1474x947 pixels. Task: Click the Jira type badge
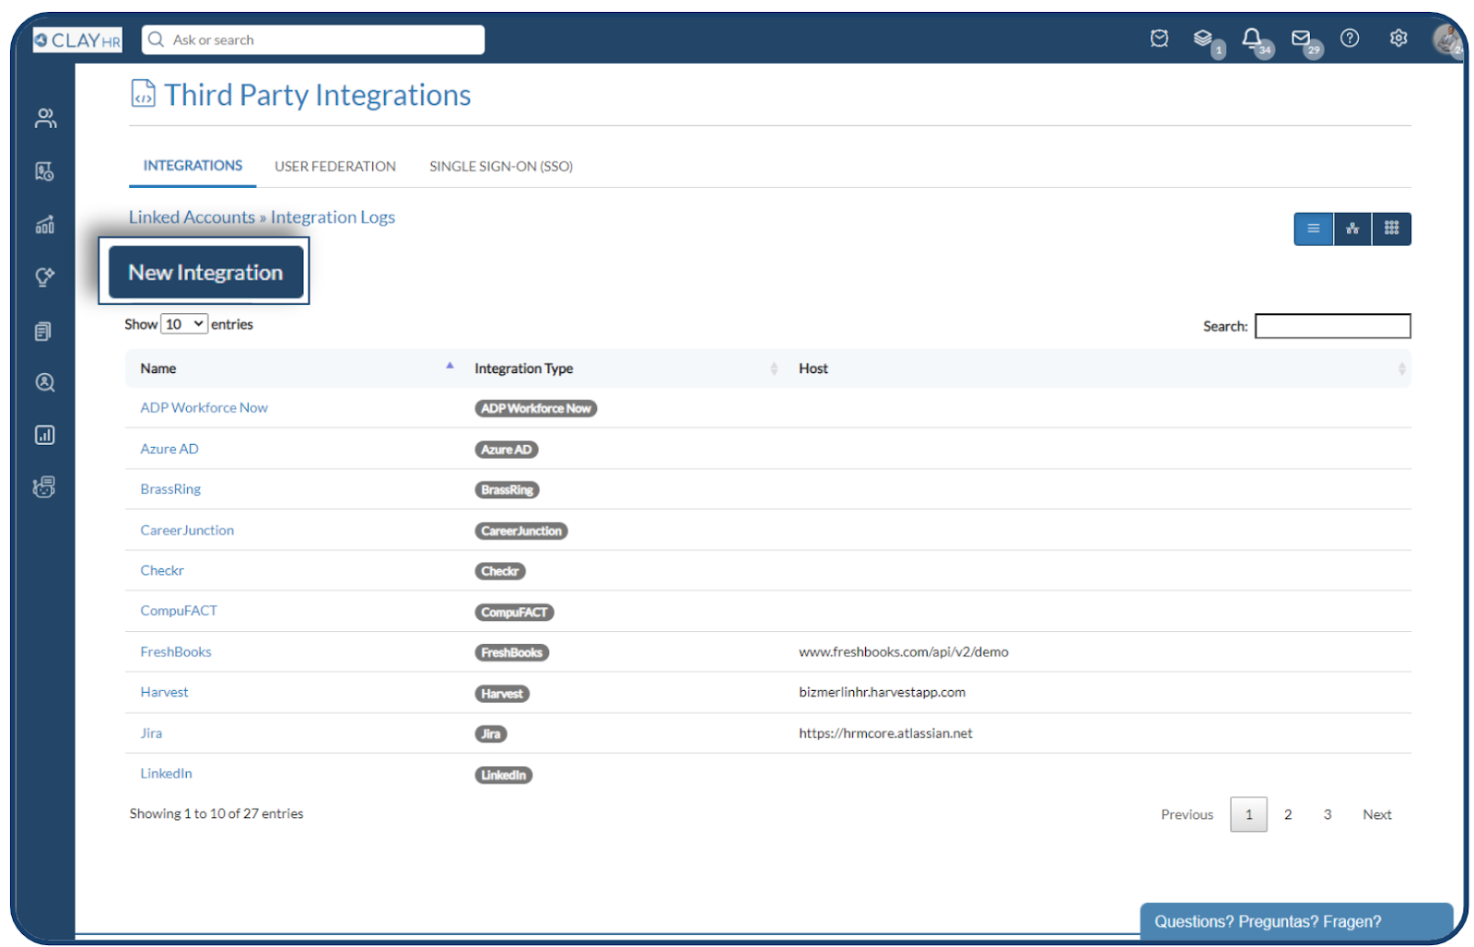491,734
